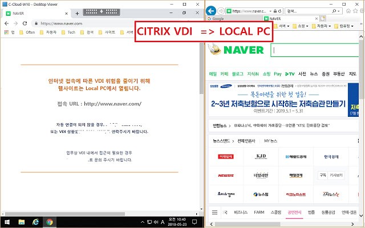Click Chrome back arrow in VDI window
The image size is (365, 228).
[6, 23]
